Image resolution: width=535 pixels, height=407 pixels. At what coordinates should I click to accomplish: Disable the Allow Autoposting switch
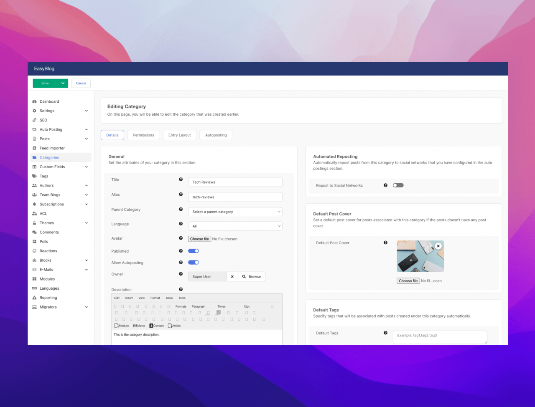pyautogui.click(x=194, y=263)
